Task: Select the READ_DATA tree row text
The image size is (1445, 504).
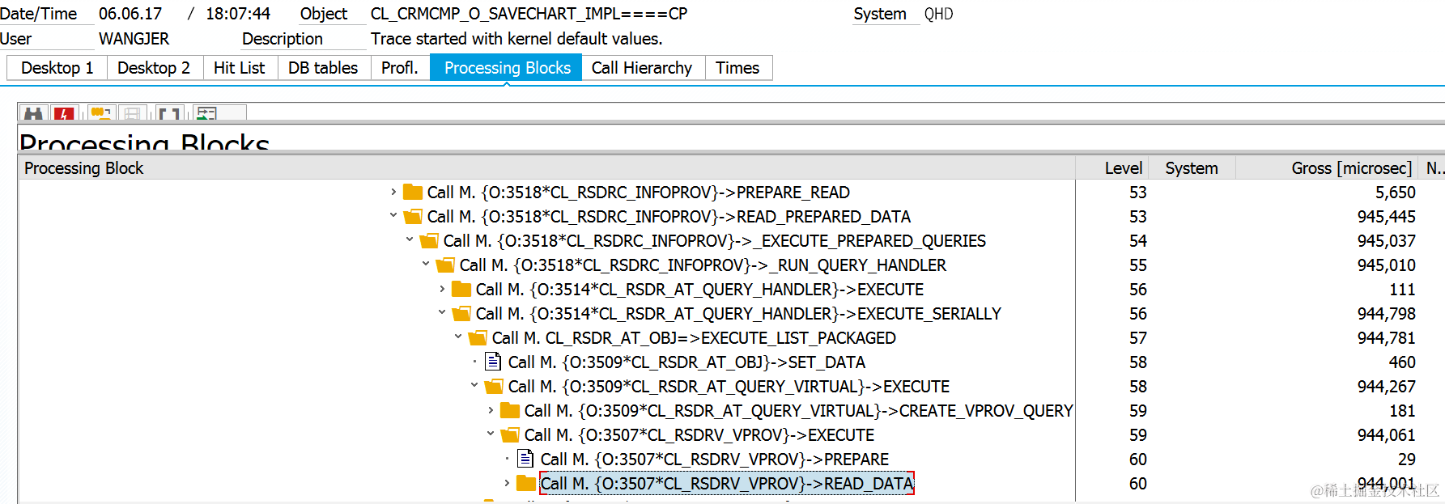Action: pos(727,483)
